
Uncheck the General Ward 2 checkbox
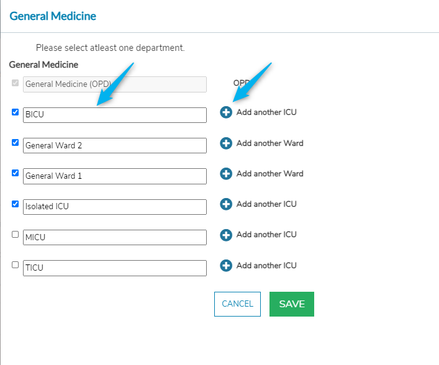pos(16,142)
